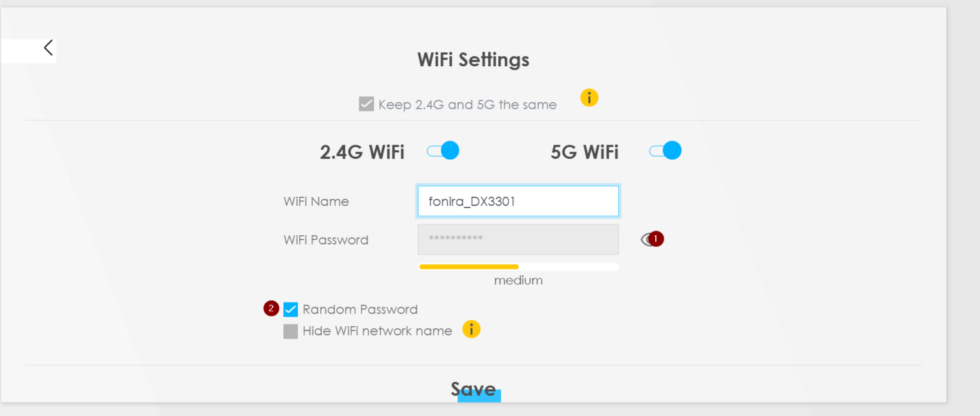Go back using the left arrow icon
Screen dimensions: 980x416
48,48
